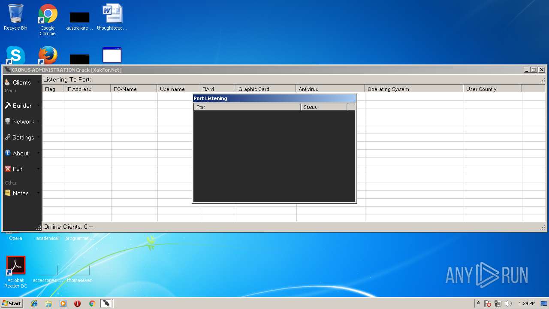Open the Skype desktop shortcut
This screenshot has width=549, height=309.
click(15, 55)
